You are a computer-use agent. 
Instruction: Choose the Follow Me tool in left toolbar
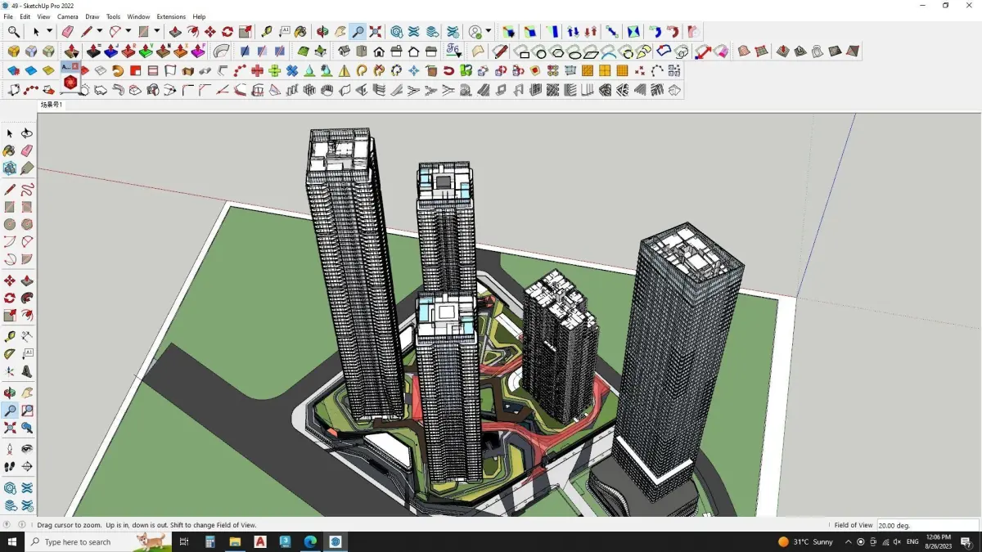tap(27, 298)
